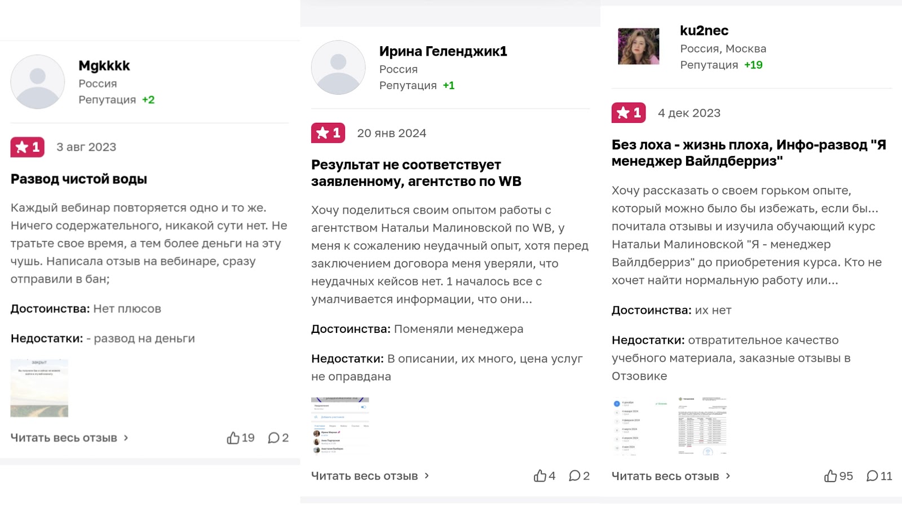Screen dimensions: 902x507
Task: Expand the ku2nec full review via chevron
Action: click(728, 476)
